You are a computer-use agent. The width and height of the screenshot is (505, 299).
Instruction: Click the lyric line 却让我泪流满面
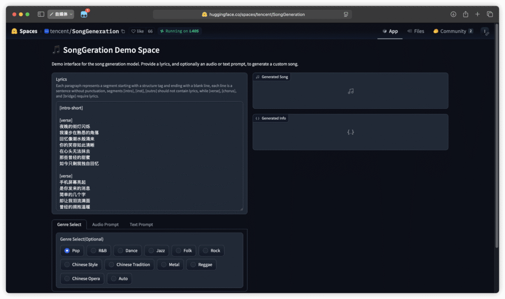[x=75, y=200]
